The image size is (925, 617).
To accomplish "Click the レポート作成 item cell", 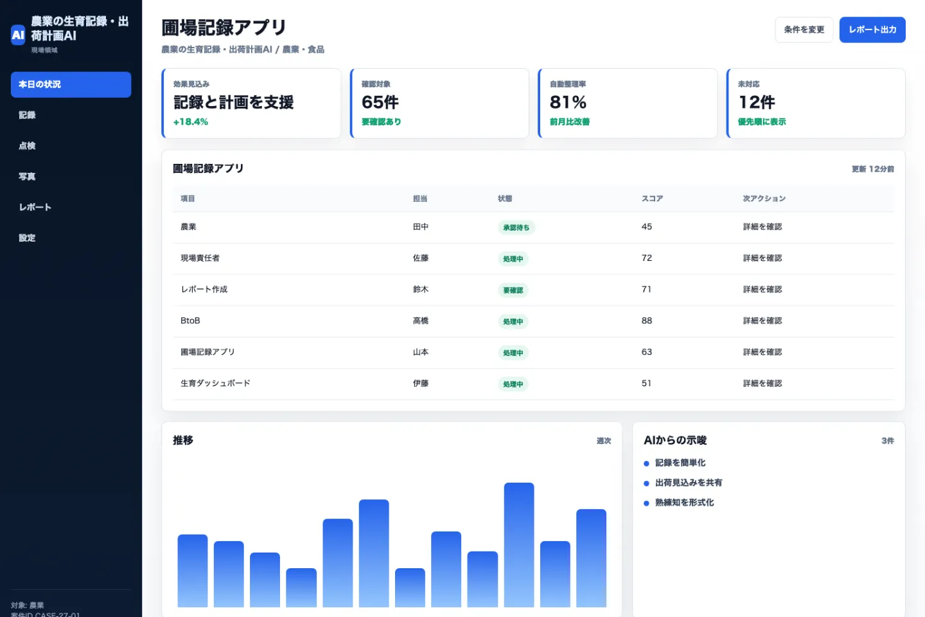I will pos(204,290).
